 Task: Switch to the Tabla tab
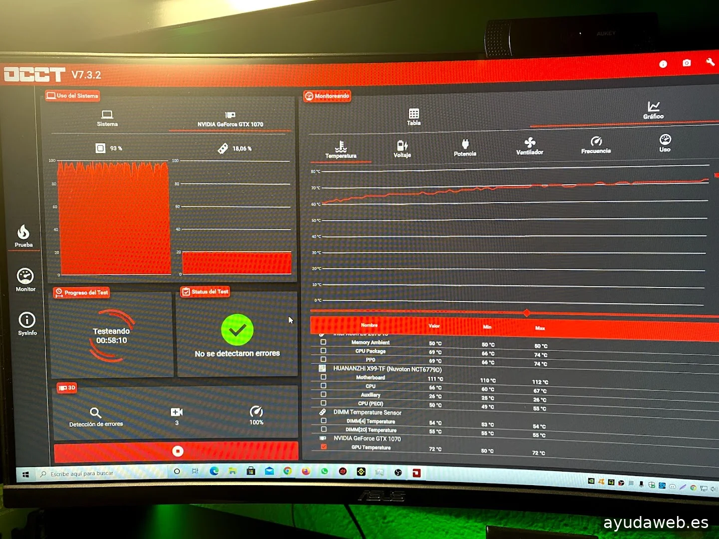(414, 117)
